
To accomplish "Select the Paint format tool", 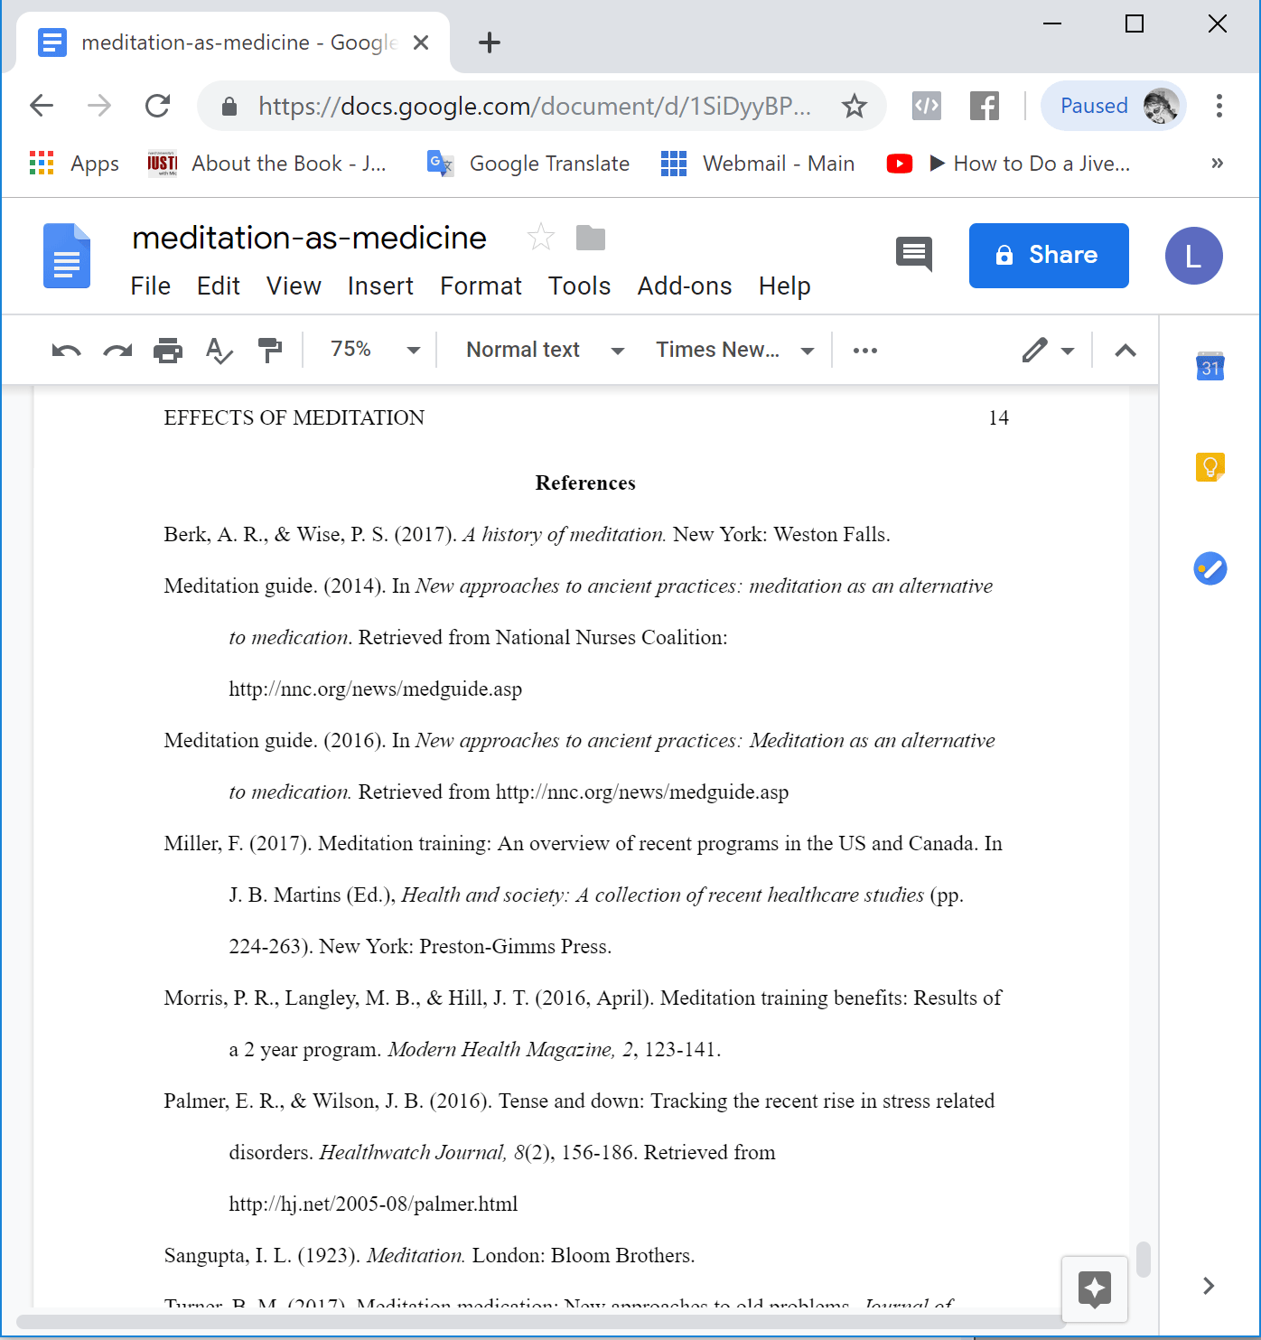I will click(x=270, y=350).
